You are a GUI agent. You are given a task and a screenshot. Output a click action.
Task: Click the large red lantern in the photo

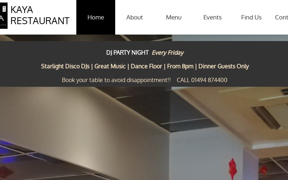(233, 168)
